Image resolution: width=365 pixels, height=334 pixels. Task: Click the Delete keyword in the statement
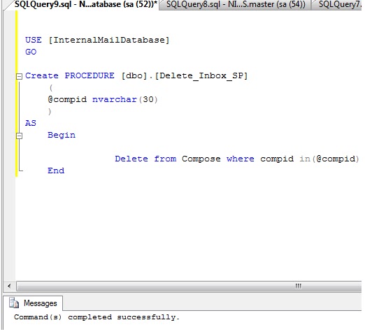[131, 159]
